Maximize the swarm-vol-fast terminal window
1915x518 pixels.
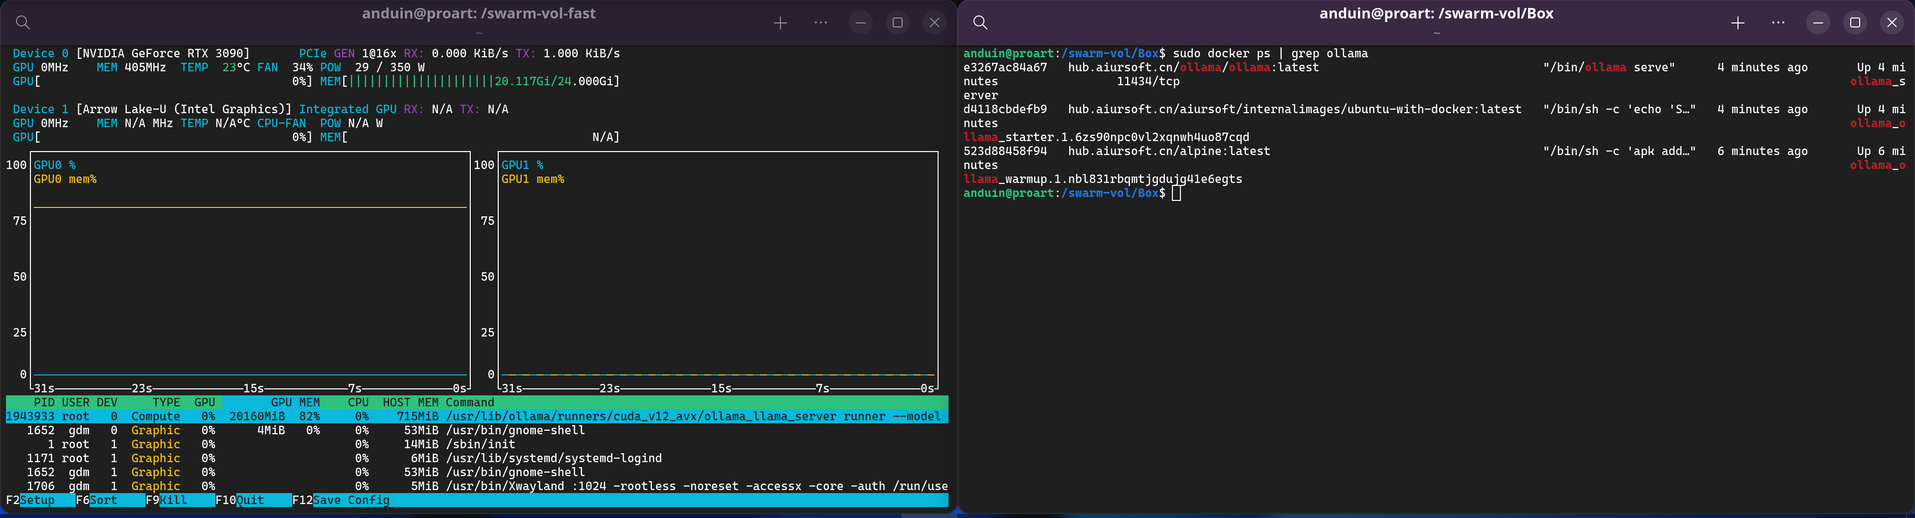pyautogui.click(x=897, y=23)
